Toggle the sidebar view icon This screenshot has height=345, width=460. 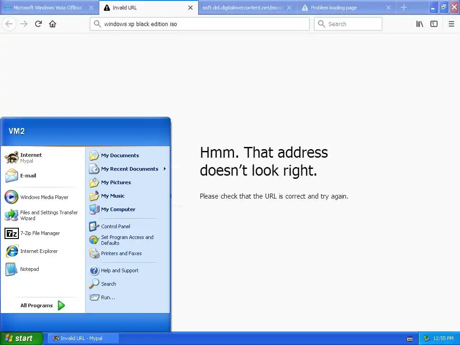point(434,24)
